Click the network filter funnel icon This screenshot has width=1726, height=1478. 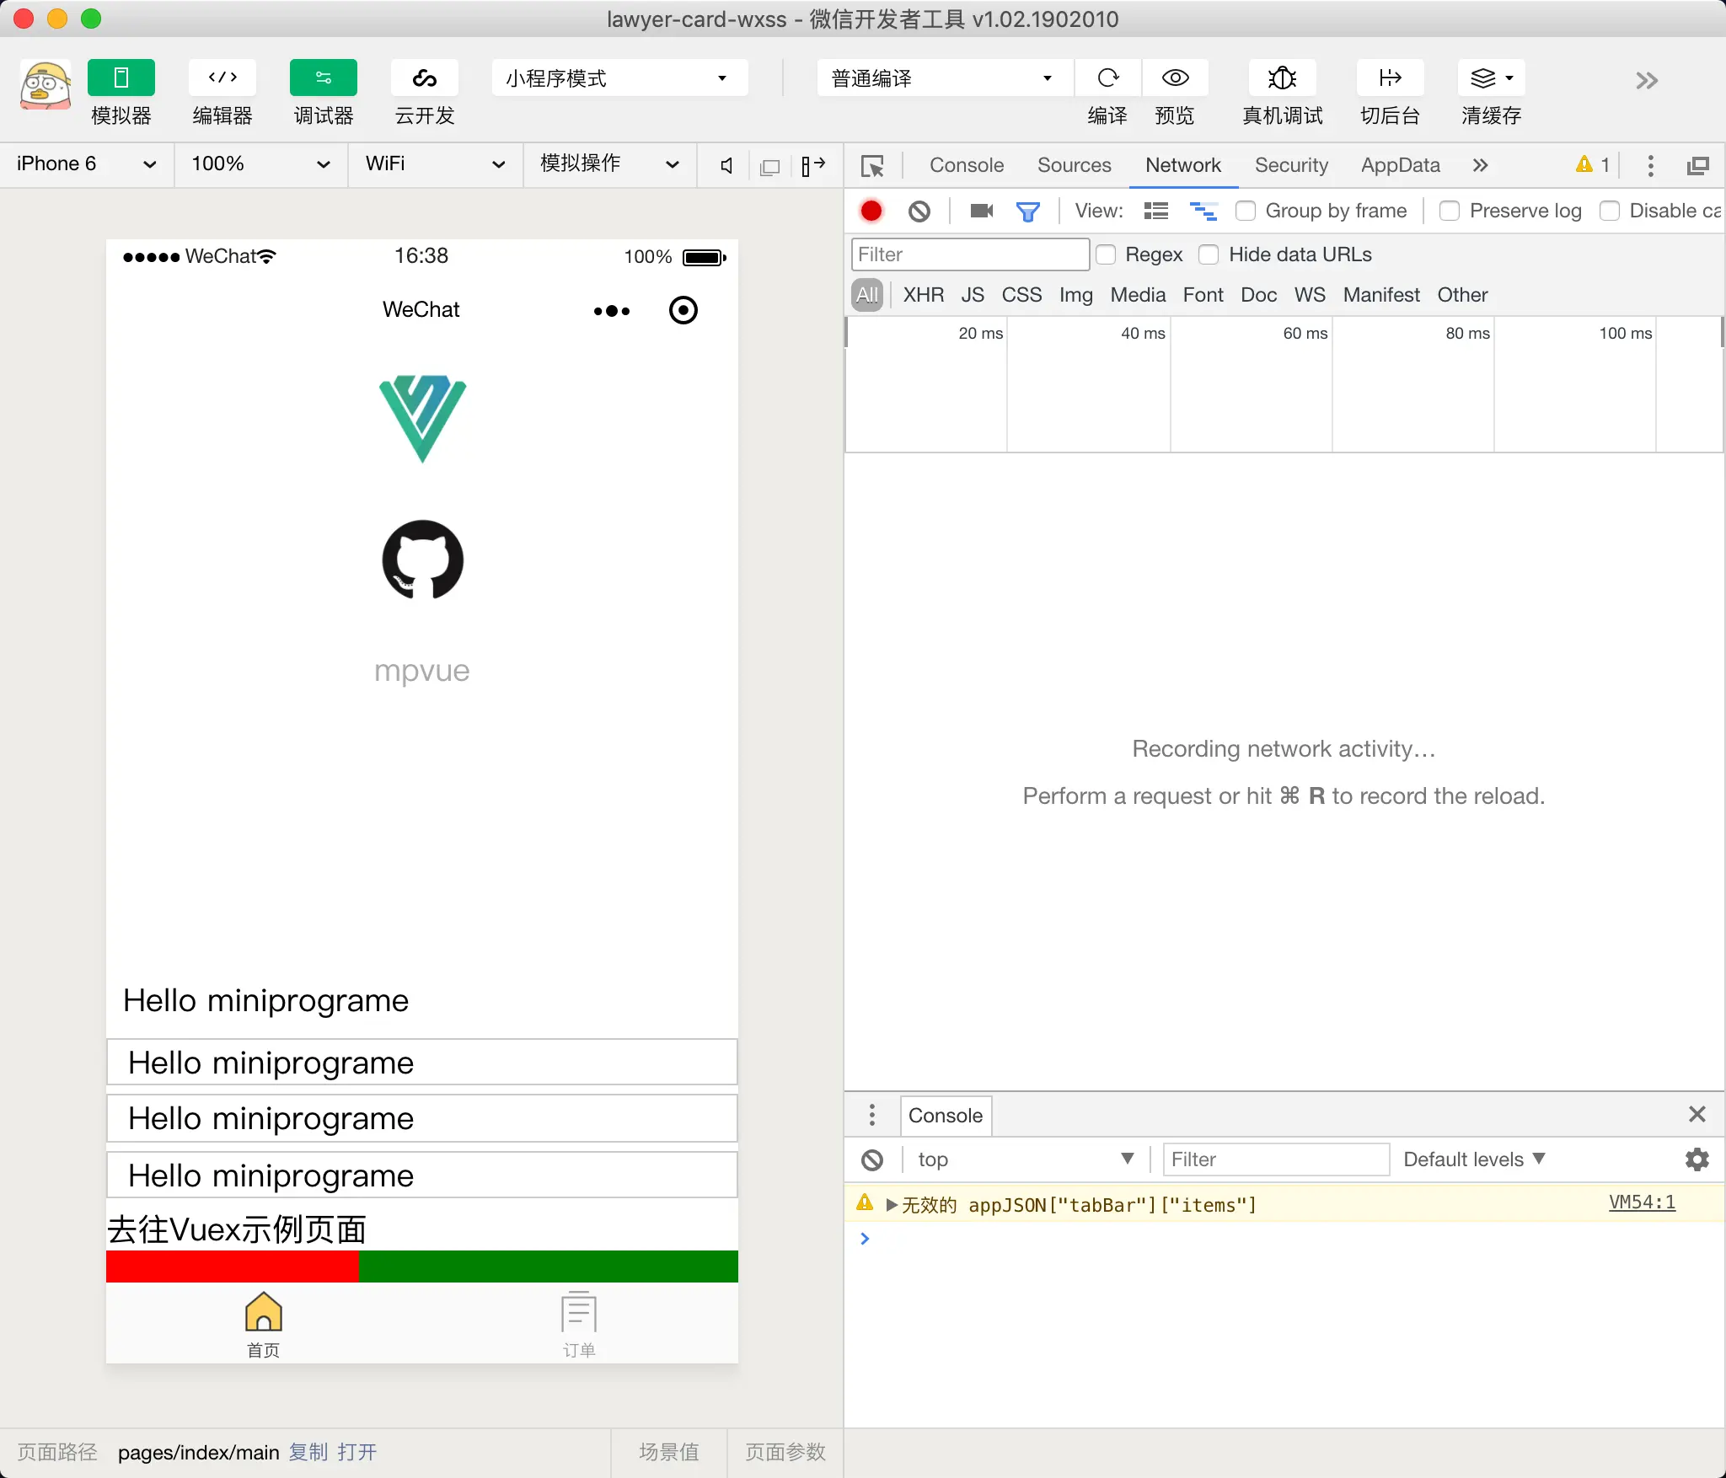[1027, 211]
